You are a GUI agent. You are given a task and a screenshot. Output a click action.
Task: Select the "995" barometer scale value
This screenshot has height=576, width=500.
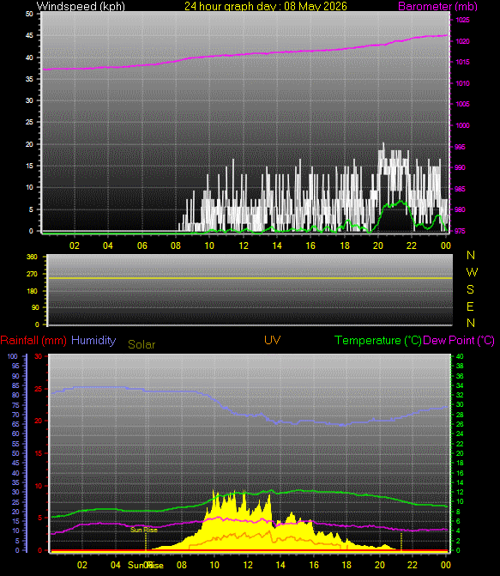point(461,147)
